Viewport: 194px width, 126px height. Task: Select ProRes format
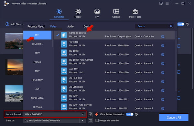click(37, 62)
